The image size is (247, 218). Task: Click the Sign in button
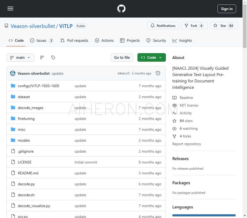[227, 9]
